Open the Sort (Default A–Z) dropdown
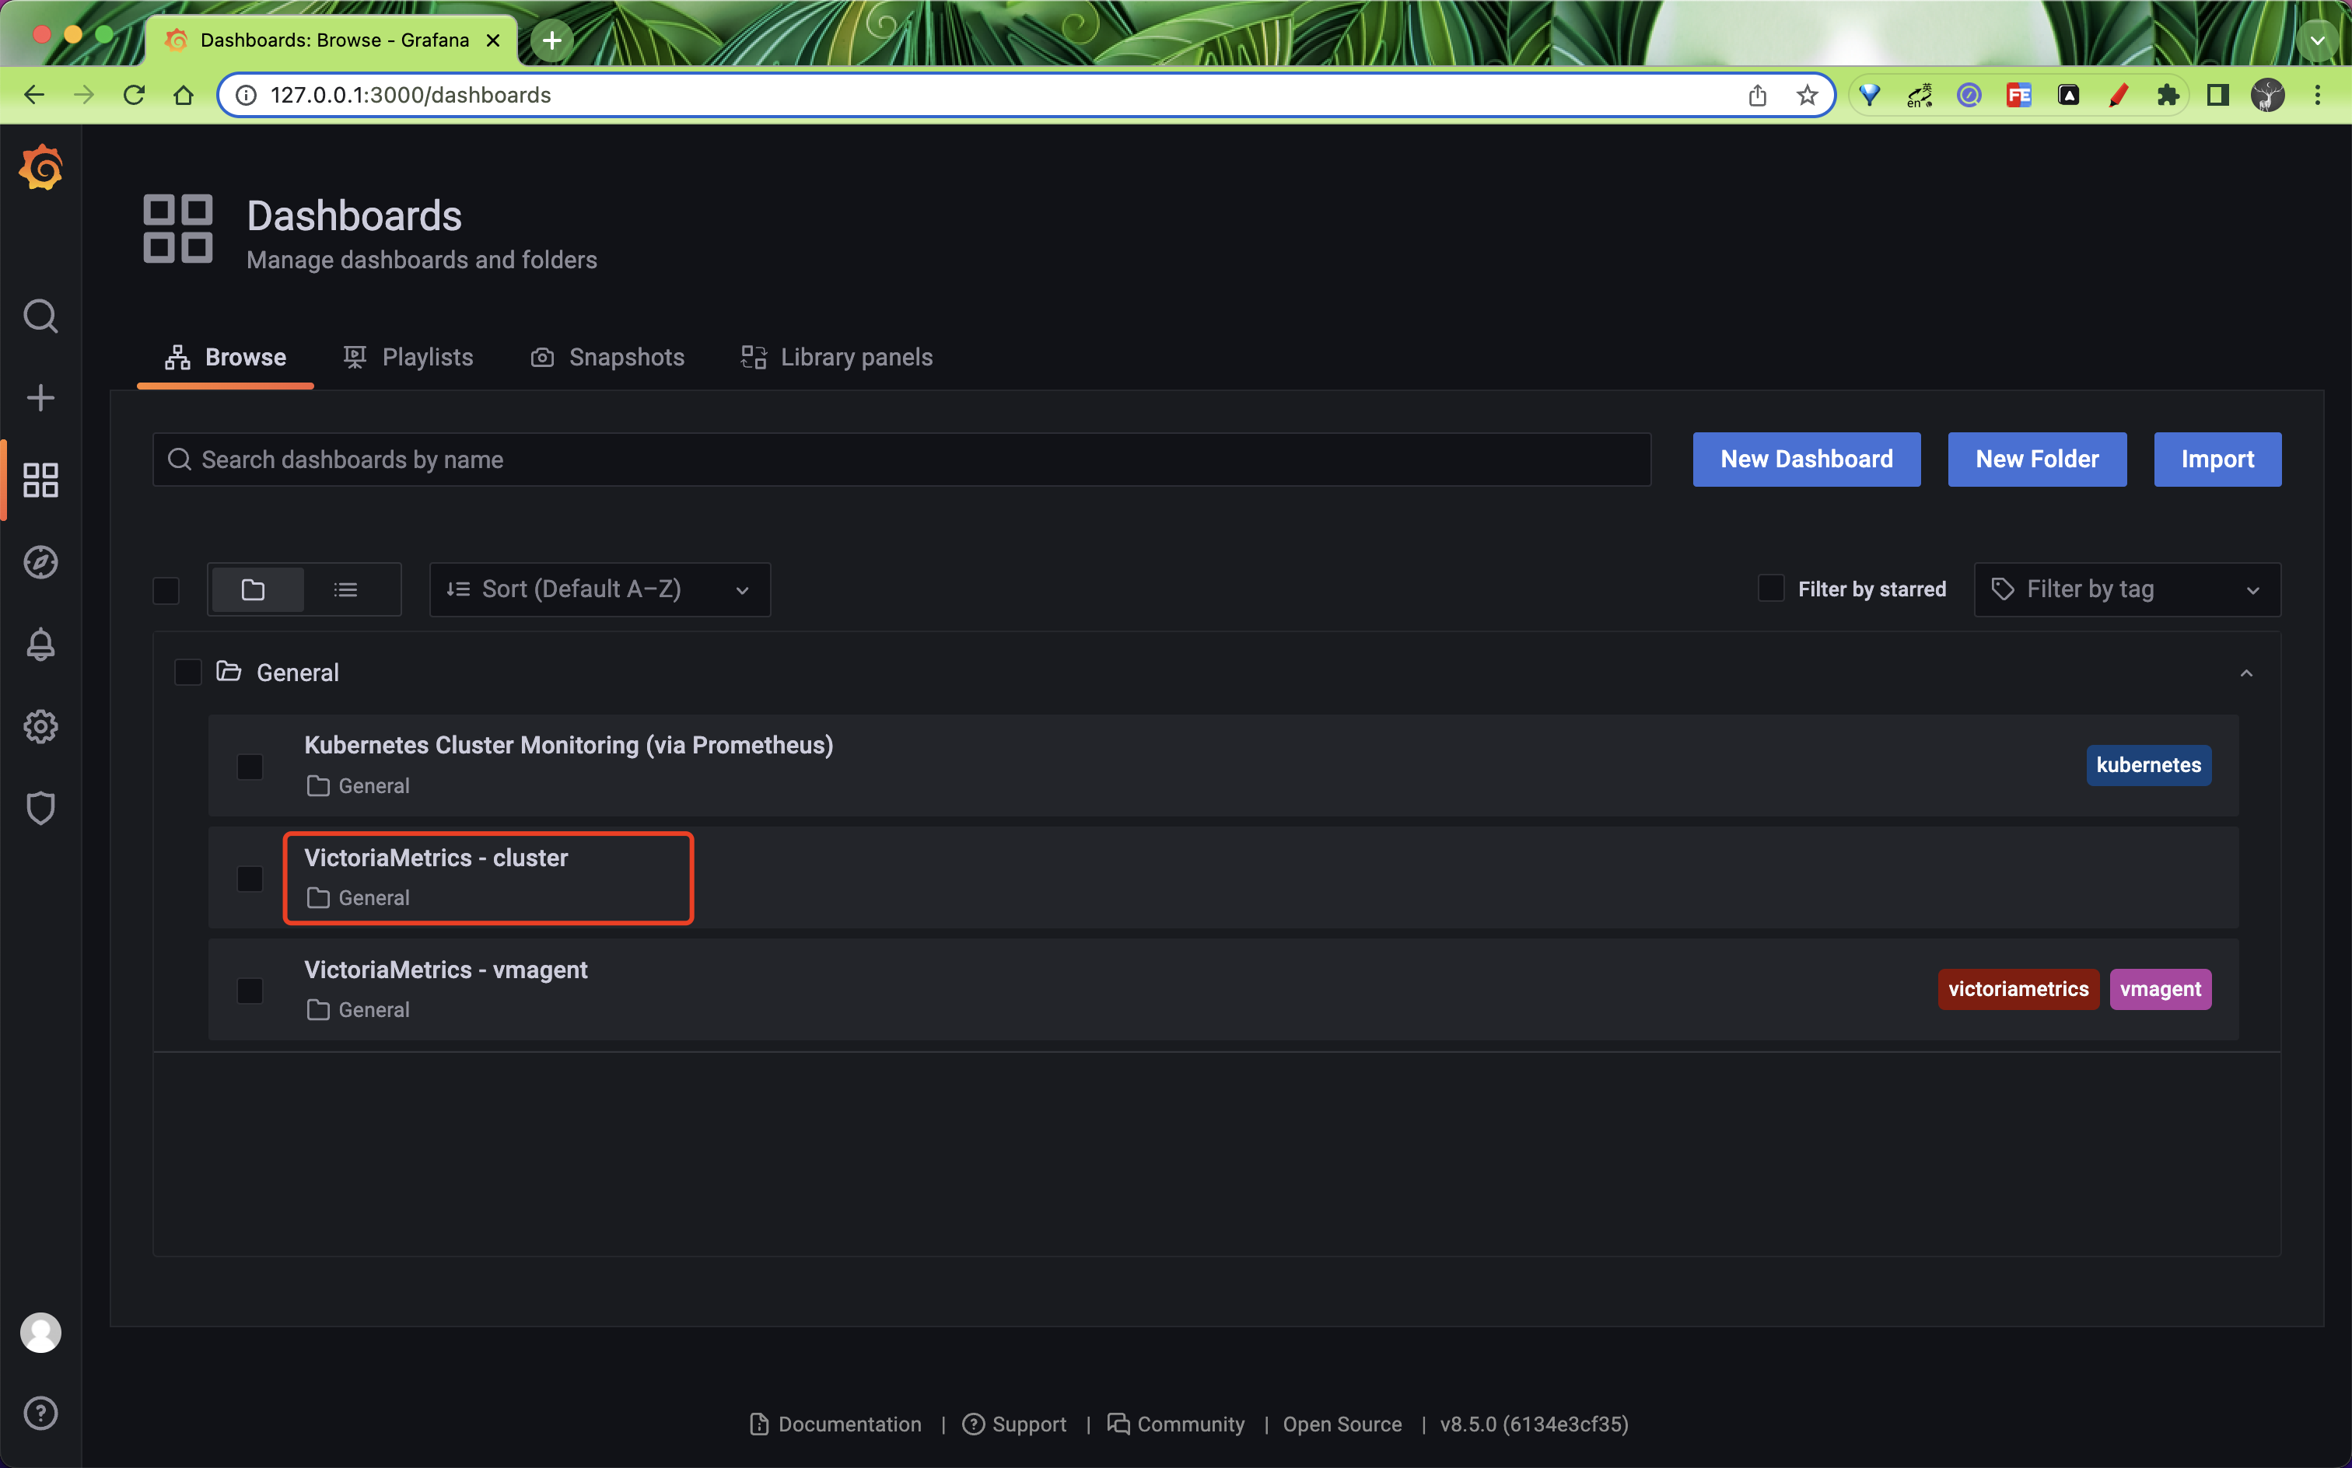 [600, 589]
